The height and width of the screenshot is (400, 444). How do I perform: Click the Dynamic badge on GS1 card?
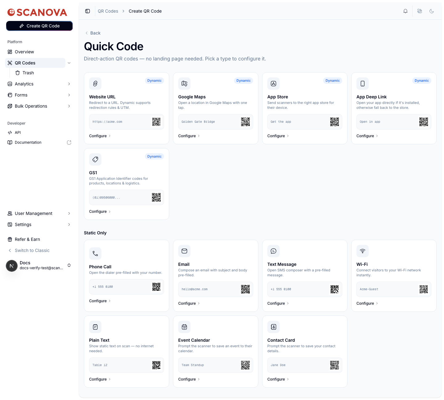154,156
